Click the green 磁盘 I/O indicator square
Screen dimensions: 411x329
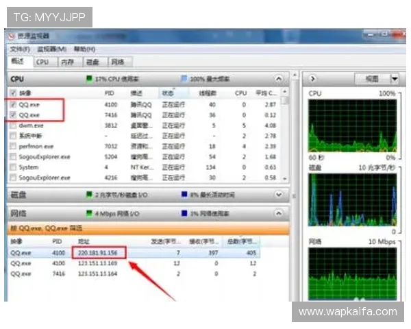[x=89, y=195]
